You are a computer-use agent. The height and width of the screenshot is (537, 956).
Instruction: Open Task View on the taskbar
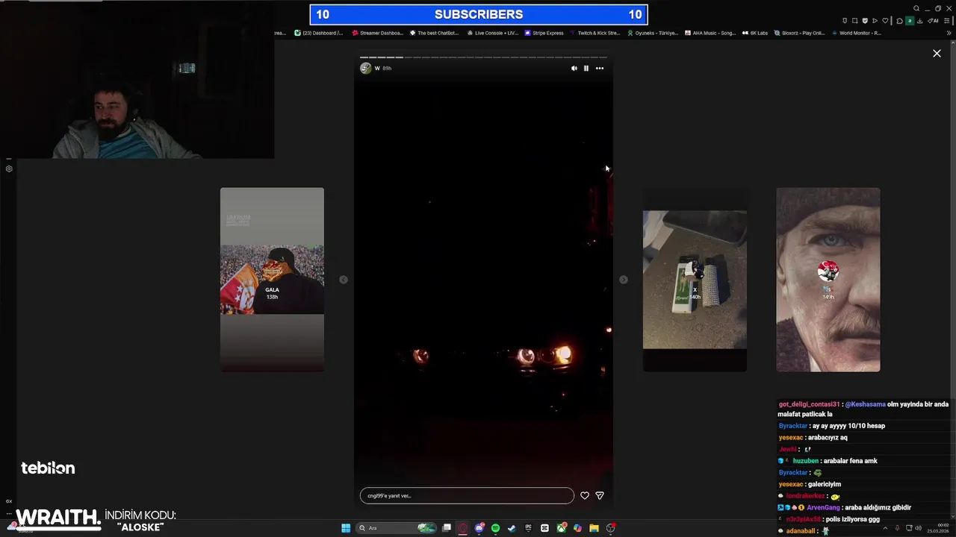[447, 528]
